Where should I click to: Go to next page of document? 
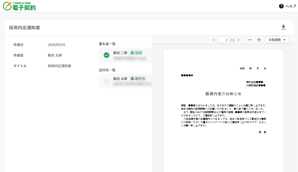(x=239, y=40)
